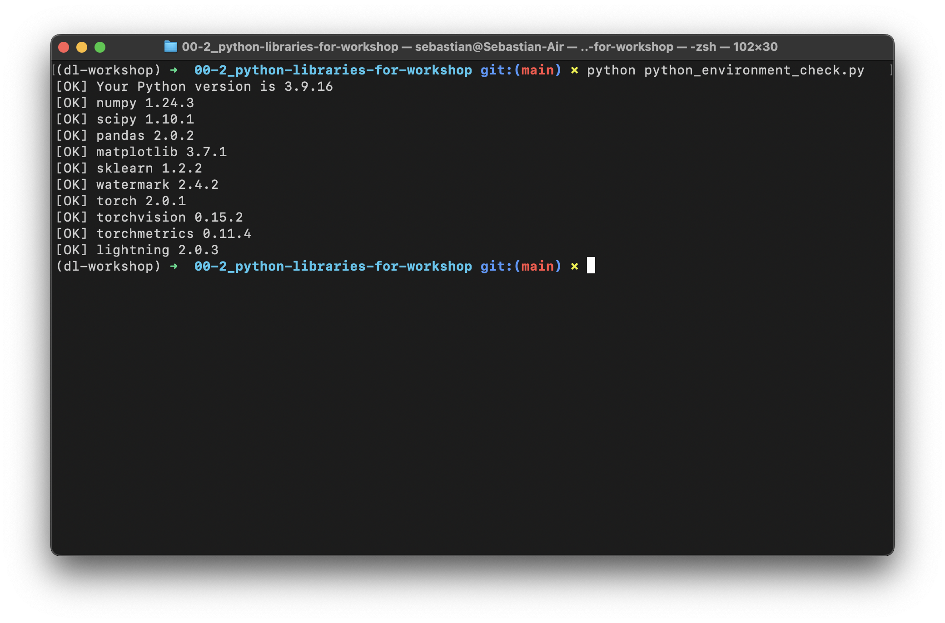The width and height of the screenshot is (945, 623).
Task: Click the green arrow on the first prompt
Action: click(174, 70)
